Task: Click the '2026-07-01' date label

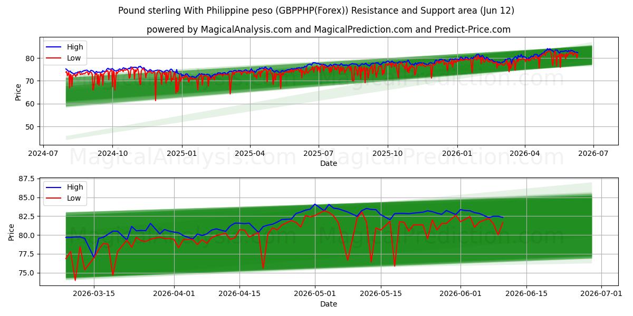Action: 601,293
